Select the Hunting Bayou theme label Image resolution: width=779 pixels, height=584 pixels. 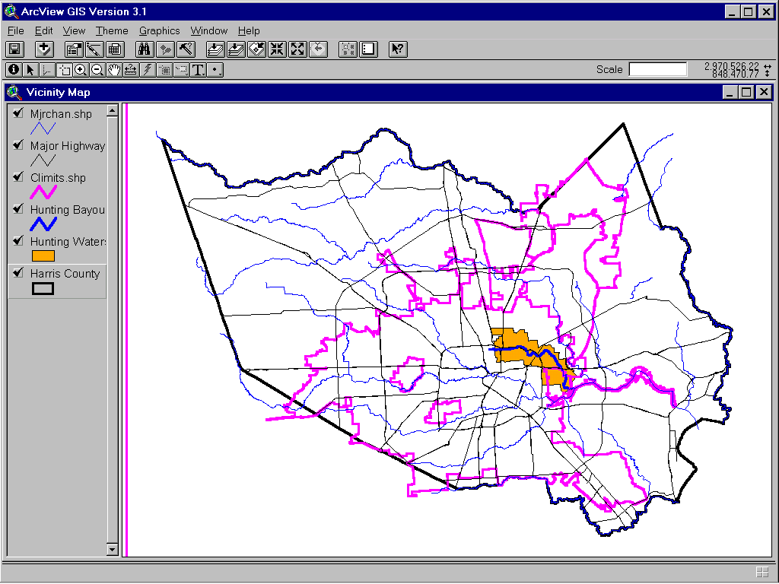click(67, 210)
